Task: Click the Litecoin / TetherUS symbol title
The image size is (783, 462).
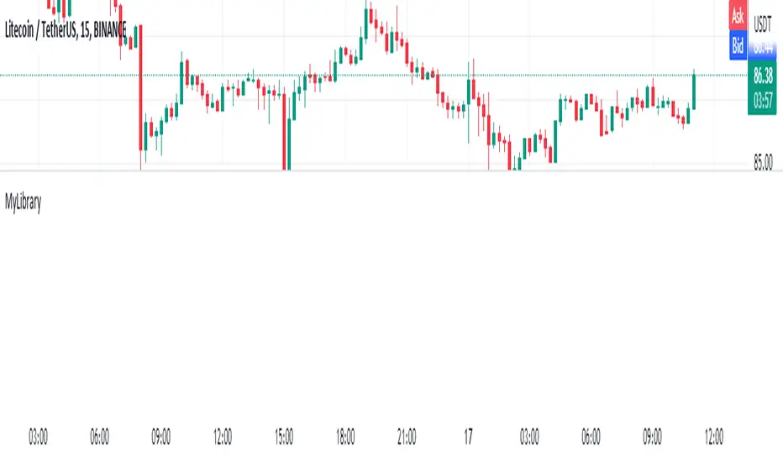Action: 40,30
